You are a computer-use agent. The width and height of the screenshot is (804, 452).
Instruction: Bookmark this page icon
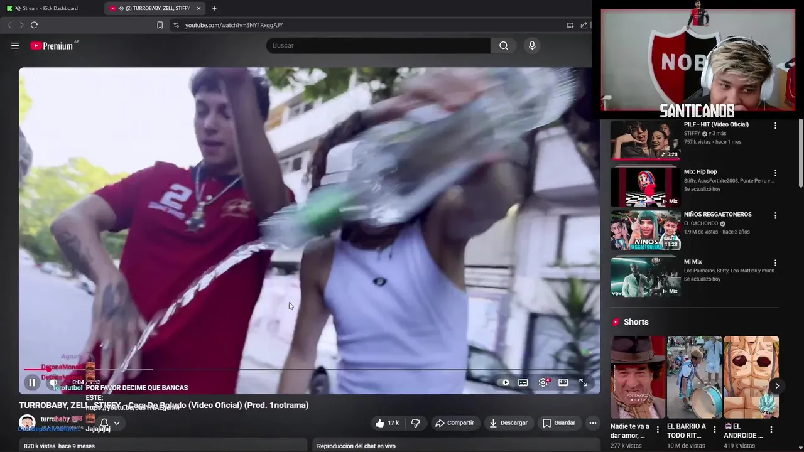tap(160, 25)
